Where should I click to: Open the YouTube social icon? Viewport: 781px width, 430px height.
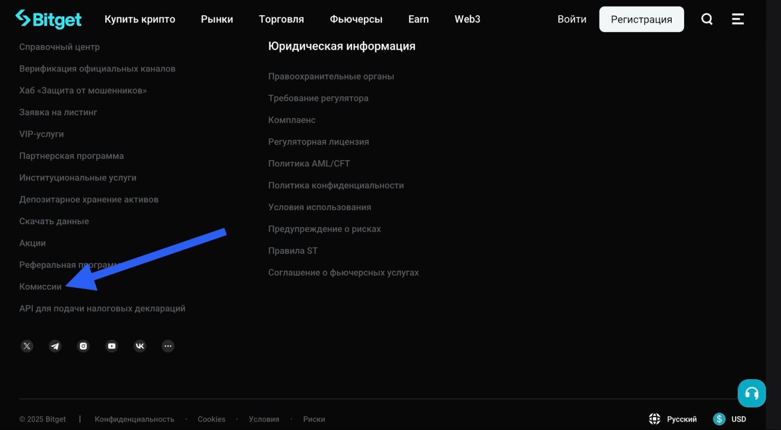(112, 346)
